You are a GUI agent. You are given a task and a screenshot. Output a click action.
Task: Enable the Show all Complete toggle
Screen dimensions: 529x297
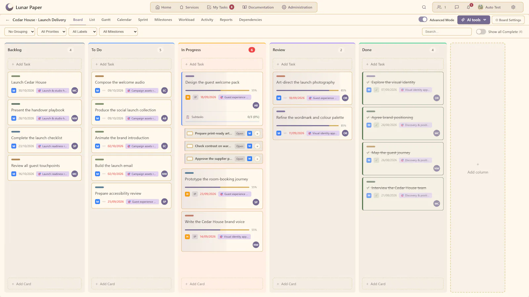click(481, 32)
